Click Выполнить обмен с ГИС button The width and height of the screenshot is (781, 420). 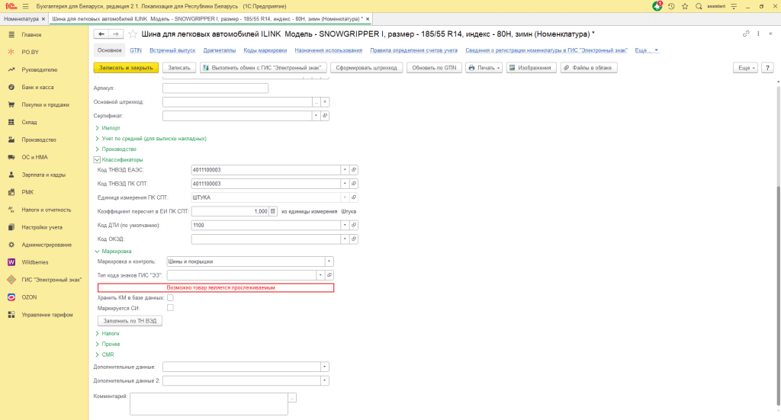coord(263,68)
